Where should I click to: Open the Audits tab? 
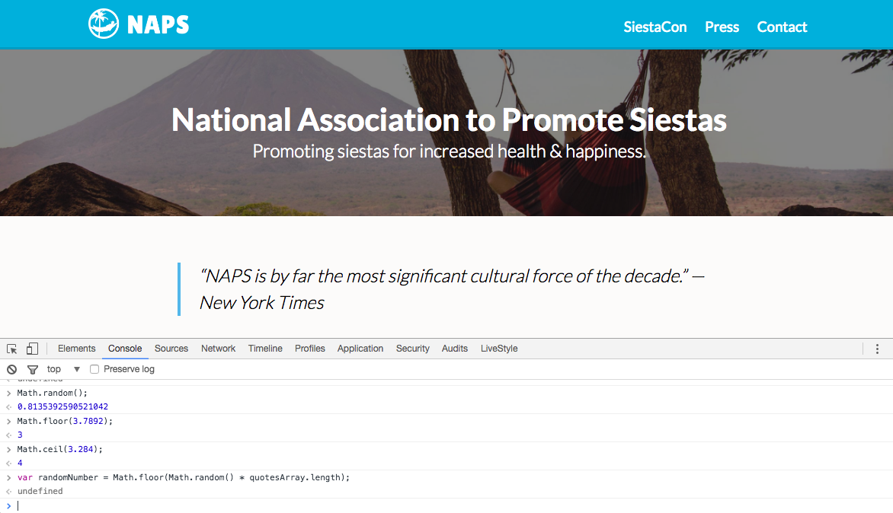[x=455, y=349]
